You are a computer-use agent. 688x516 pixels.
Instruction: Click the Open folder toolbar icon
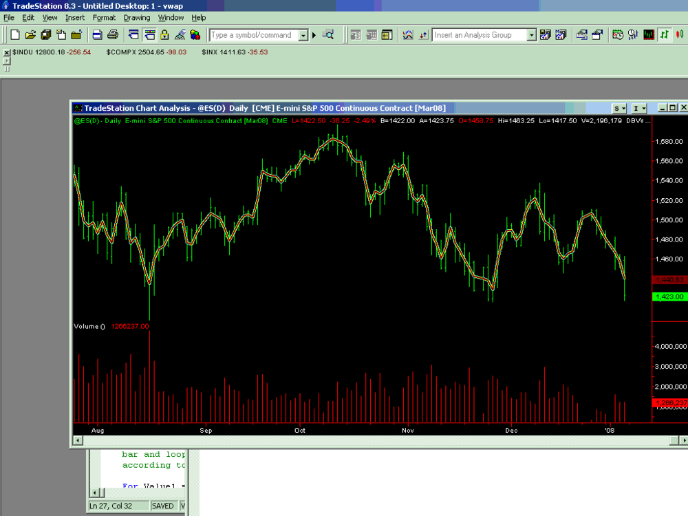click(x=30, y=35)
